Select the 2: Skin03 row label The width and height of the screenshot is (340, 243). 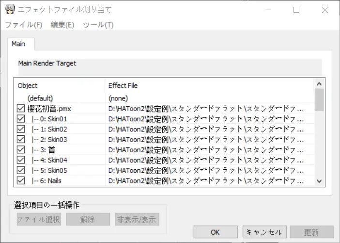49,139
